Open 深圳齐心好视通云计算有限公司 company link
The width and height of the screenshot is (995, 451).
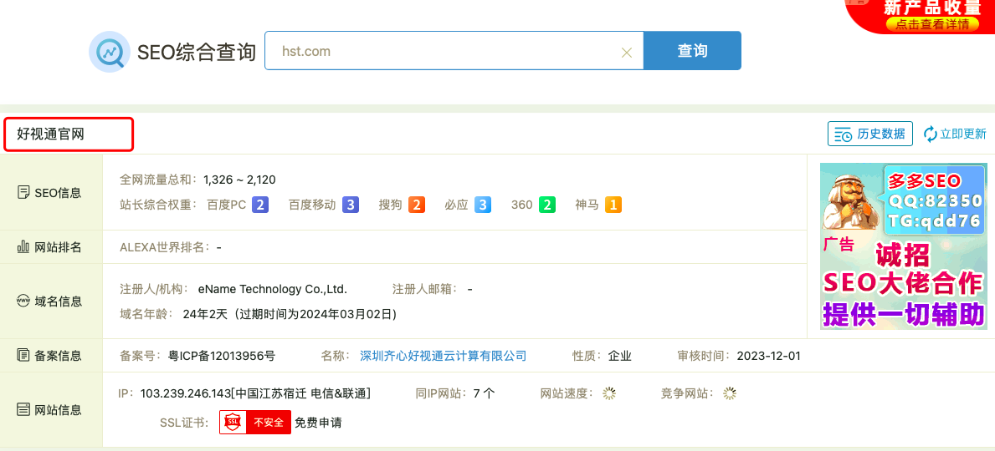(x=443, y=356)
